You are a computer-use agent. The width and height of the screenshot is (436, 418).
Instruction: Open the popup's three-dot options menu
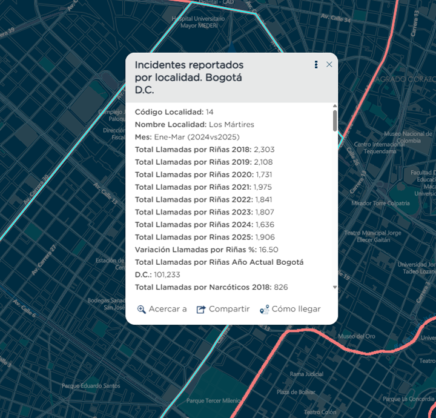pyautogui.click(x=316, y=65)
